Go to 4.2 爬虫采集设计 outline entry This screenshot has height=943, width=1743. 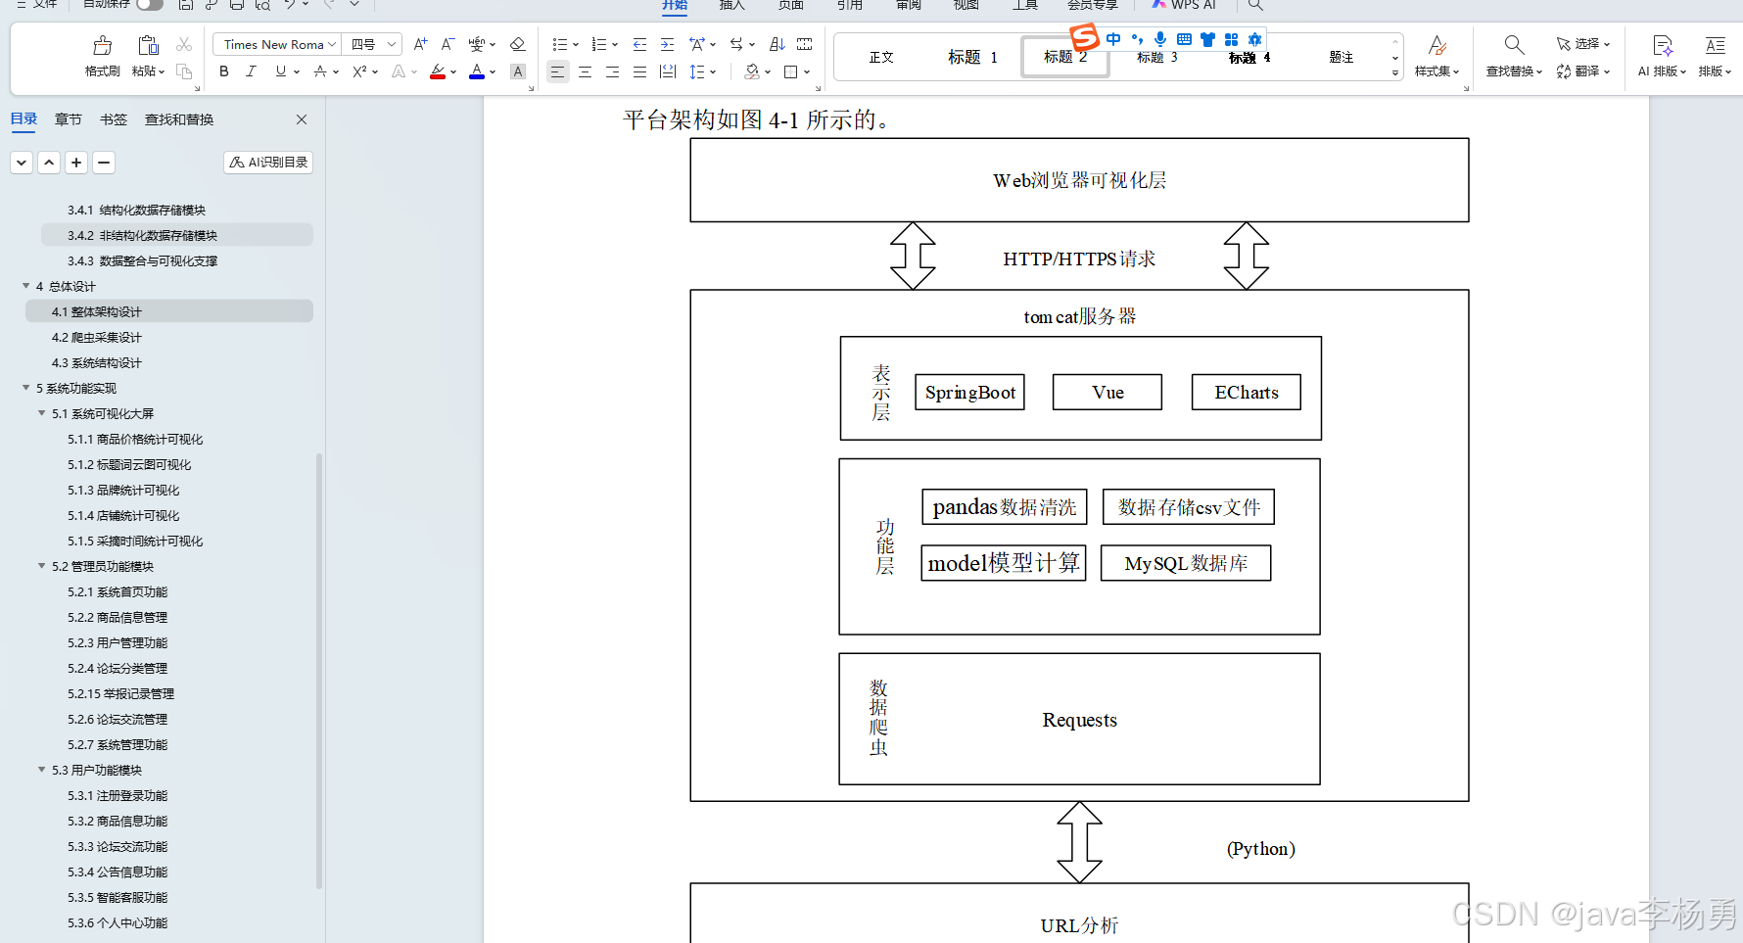(97, 337)
